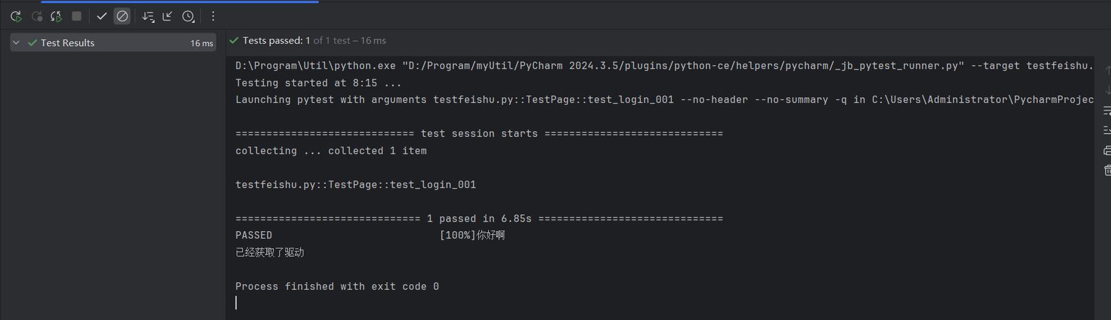Toggle Show Ignored tests filter
The width and height of the screenshot is (1111, 320).
(x=122, y=17)
